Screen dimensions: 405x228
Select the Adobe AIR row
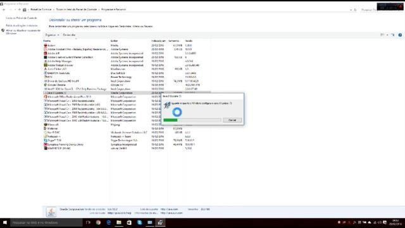pyautogui.click(x=127, y=53)
